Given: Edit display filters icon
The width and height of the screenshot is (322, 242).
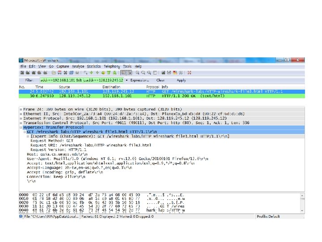Looking at the screenshot, I should pos(169,73).
